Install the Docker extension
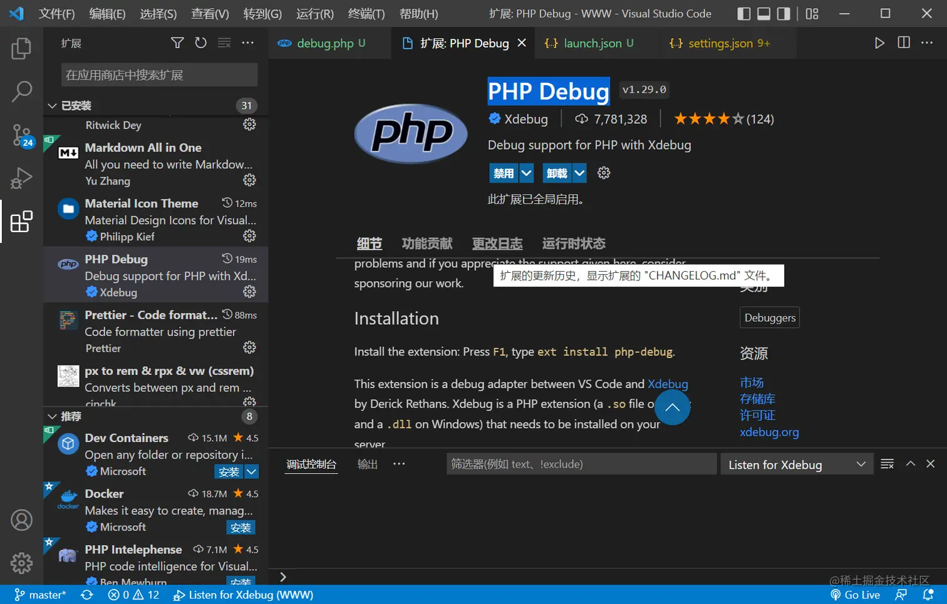 (x=241, y=528)
